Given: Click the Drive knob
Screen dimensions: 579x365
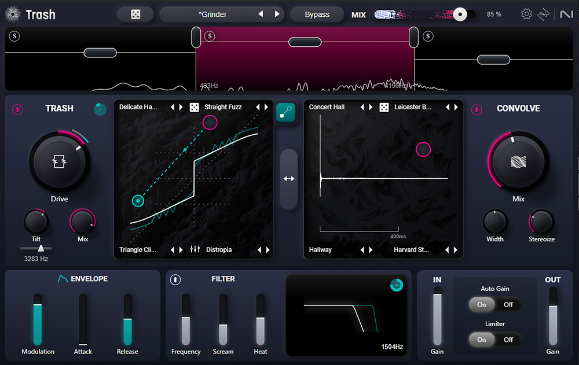Looking at the screenshot, I should coord(59,161).
